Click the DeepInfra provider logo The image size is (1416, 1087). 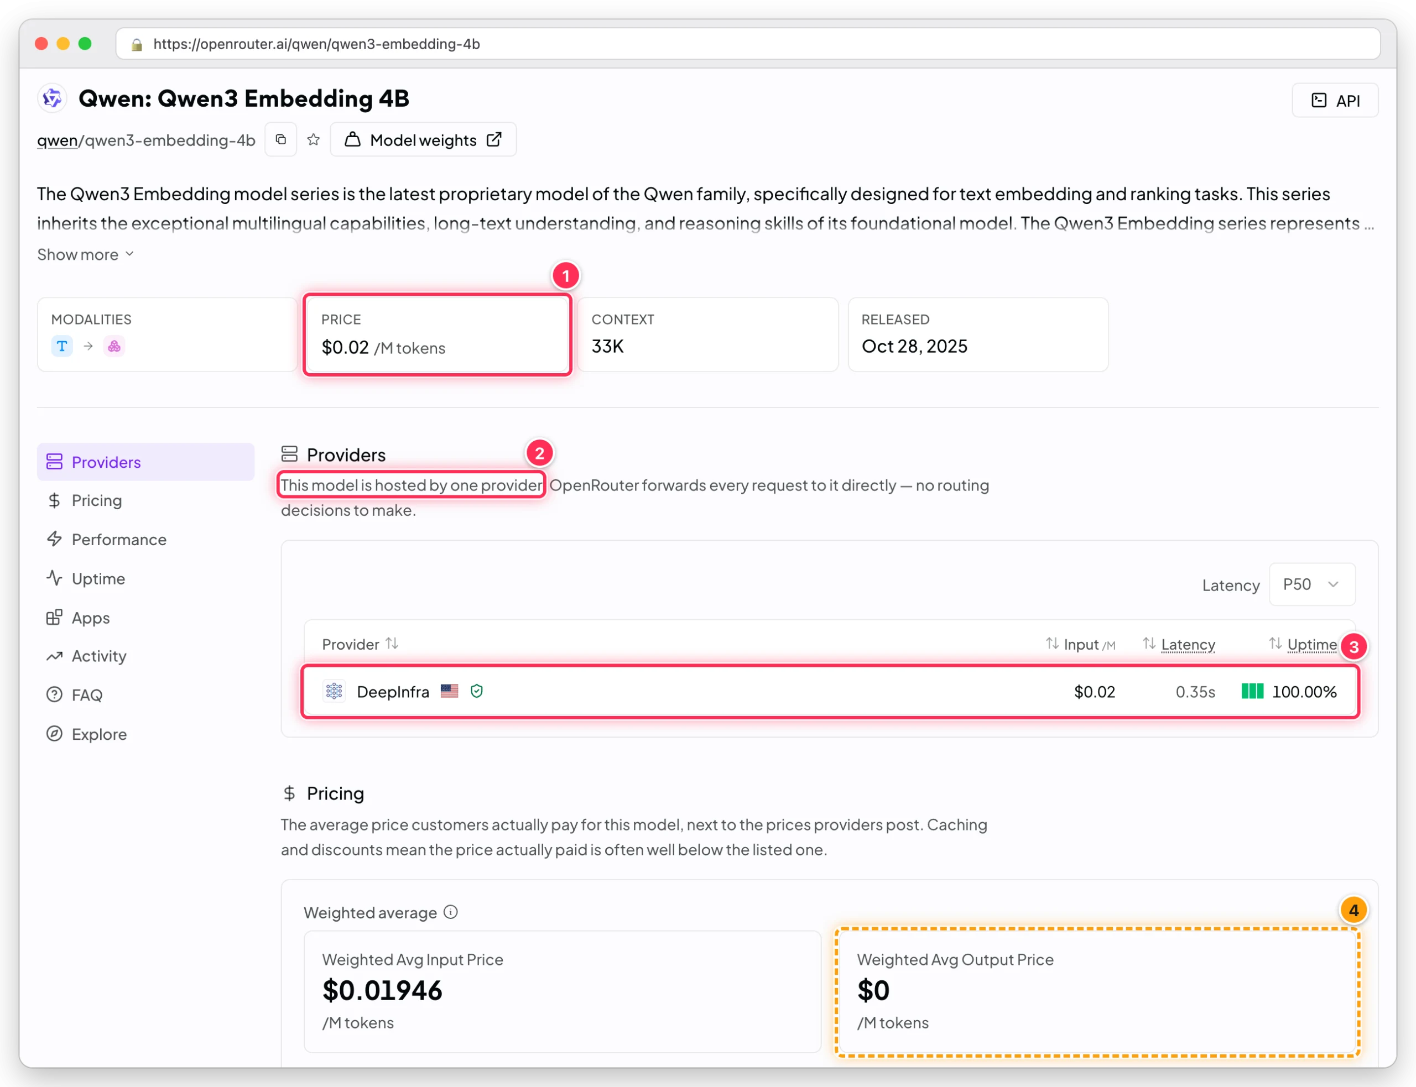[x=334, y=691]
